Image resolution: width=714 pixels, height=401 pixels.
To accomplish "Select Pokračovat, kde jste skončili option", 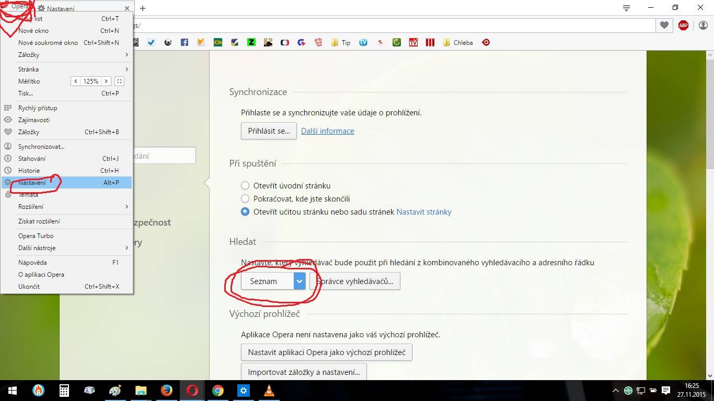I will pos(245,198).
